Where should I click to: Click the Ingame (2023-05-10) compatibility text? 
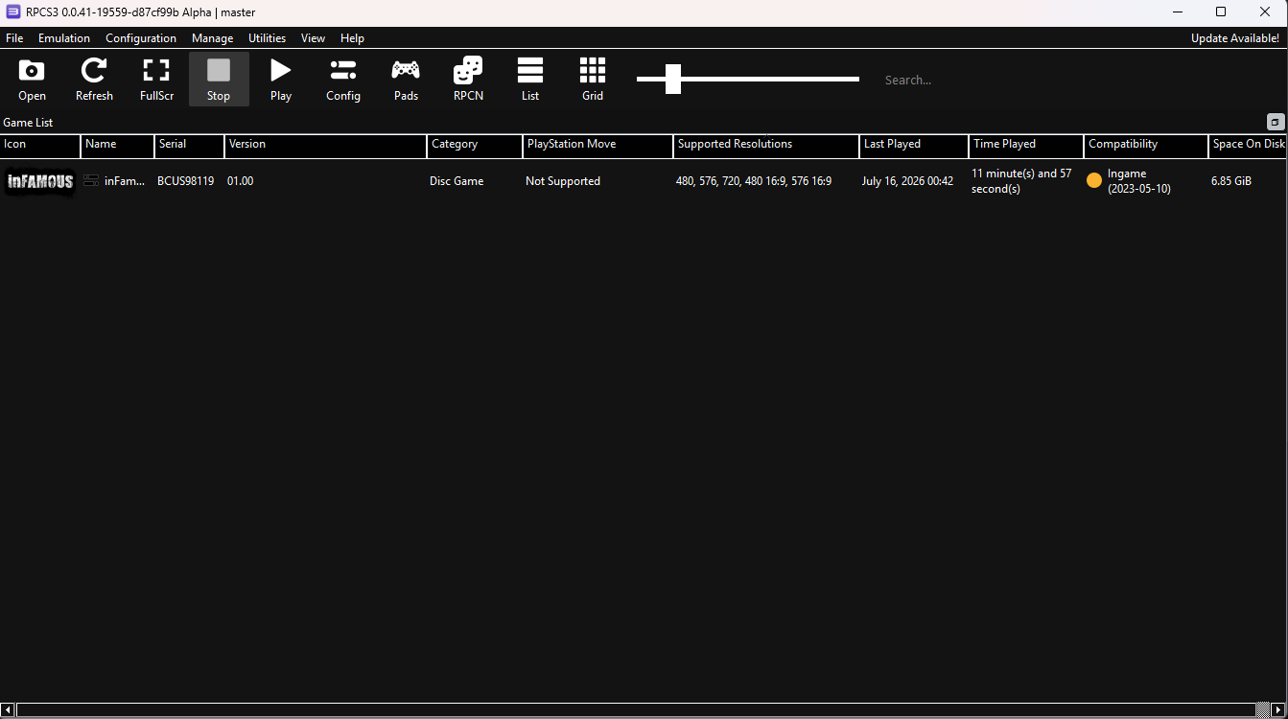(x=1139, y=181)
